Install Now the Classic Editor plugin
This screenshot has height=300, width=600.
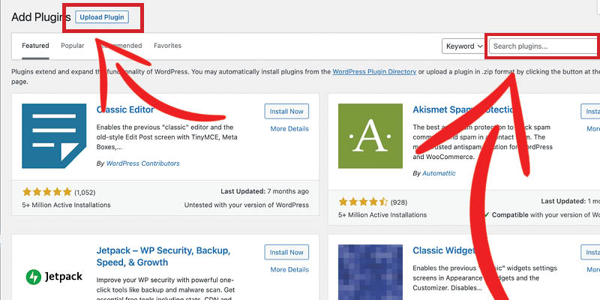tap(286, 111)
